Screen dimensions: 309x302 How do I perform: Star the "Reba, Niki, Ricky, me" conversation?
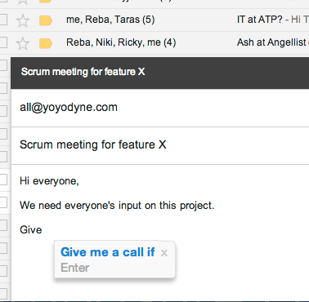23,43
